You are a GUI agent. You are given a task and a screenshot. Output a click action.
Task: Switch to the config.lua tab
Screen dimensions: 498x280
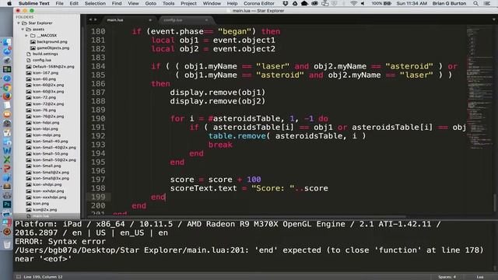(x=173, y=20)
